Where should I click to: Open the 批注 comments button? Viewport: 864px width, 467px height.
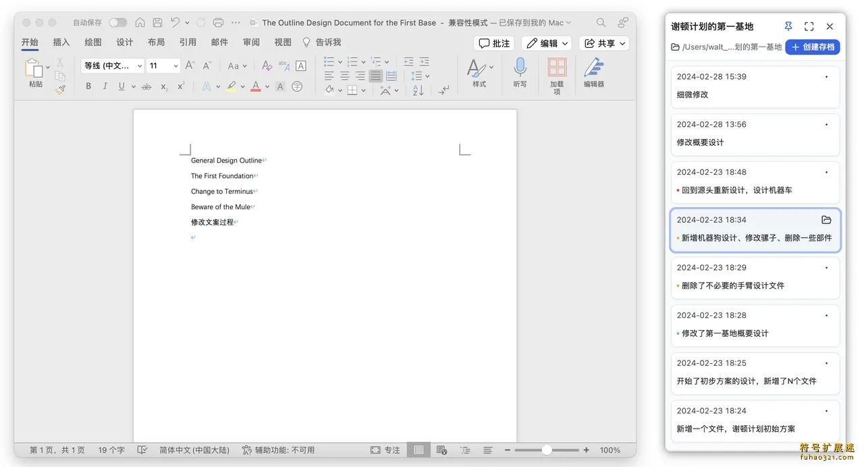pyautogui.click(x=494, y=43)
